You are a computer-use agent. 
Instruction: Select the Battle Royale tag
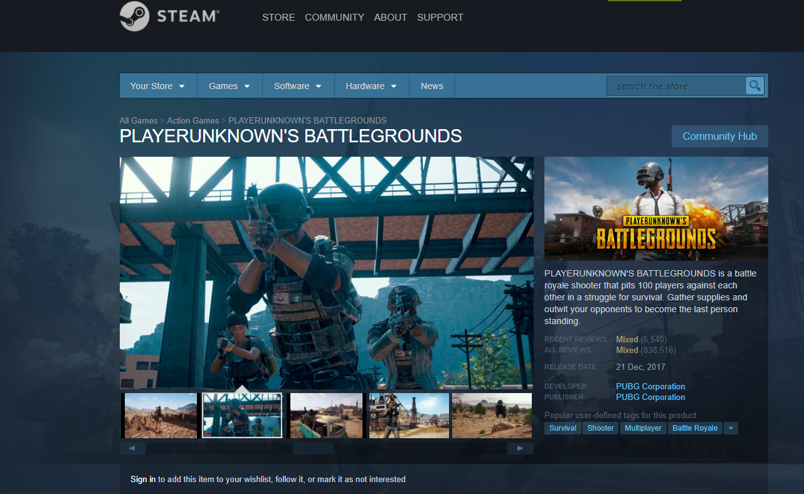pos(695,428)
